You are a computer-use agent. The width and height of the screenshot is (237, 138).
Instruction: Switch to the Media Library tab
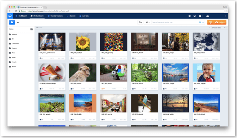37,16
